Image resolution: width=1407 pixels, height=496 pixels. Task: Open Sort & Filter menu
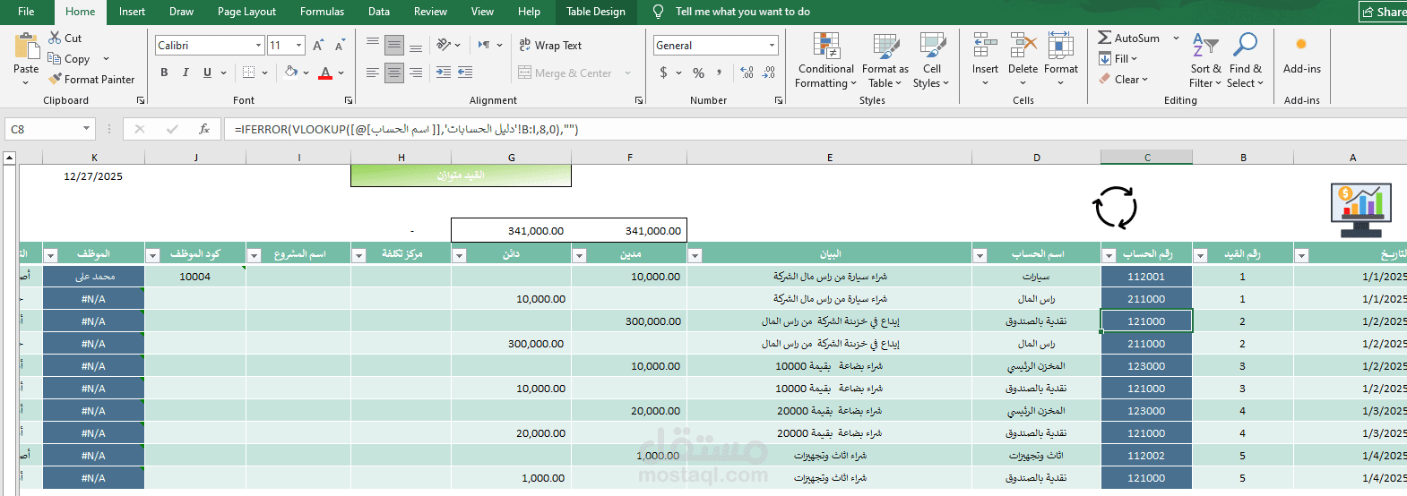tap(1205, 60)
